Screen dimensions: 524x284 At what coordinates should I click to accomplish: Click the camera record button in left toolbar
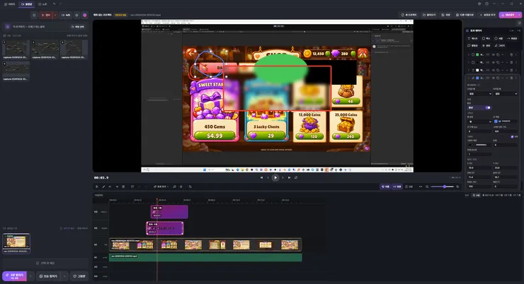(66, 15)
